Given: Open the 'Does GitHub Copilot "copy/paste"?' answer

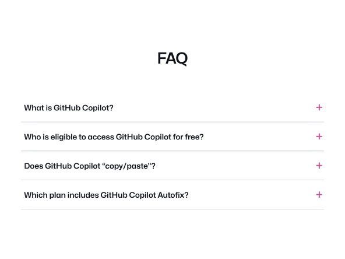Looking at the screenshot, I should tap(172, 166).
